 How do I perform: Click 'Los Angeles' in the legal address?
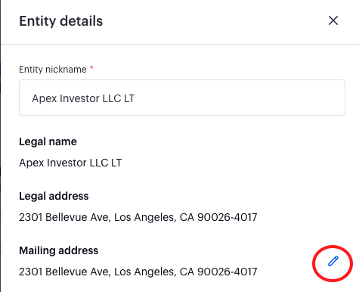[x=145, y=217]
